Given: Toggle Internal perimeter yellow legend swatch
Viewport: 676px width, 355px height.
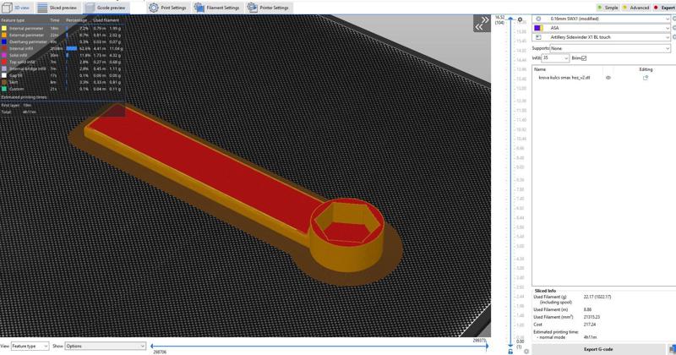Looking at the screenshot, I should pyautogui.click(x=4, y=29).
